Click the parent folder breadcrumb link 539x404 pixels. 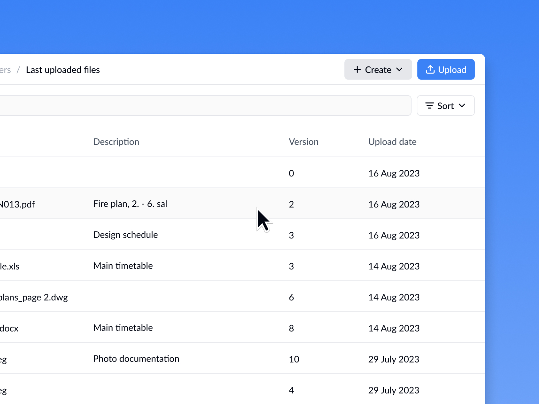[x=5, y=70]
